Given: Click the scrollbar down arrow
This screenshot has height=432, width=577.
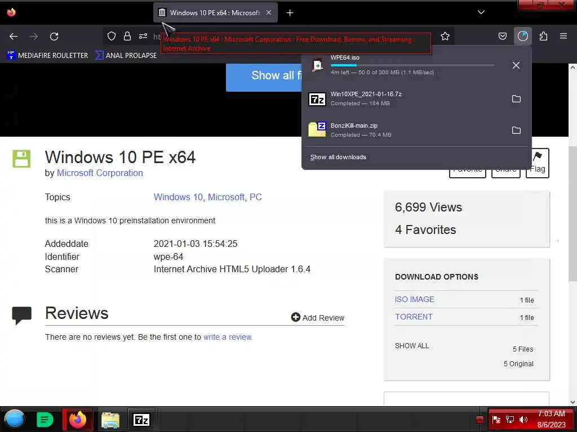Looking at the screenshot, I should [572, 402].
